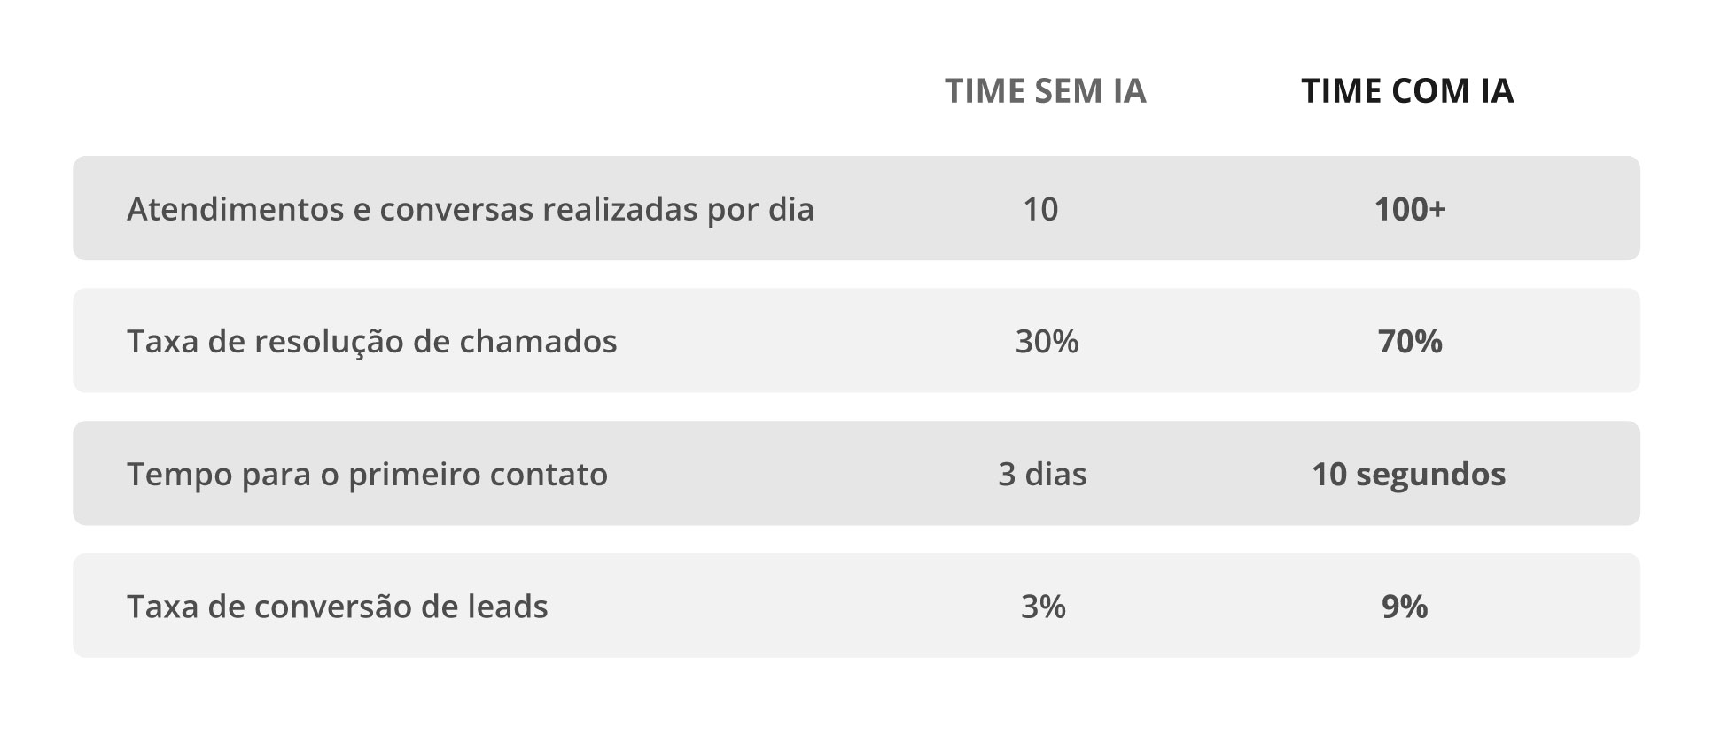
Task: Click the 9% lead conversion value
Action: (x=1405, y=607)
